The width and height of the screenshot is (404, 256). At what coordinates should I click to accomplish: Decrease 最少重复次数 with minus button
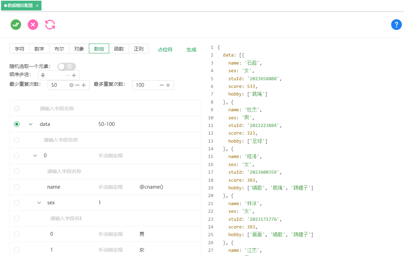(x=77, y=85)
